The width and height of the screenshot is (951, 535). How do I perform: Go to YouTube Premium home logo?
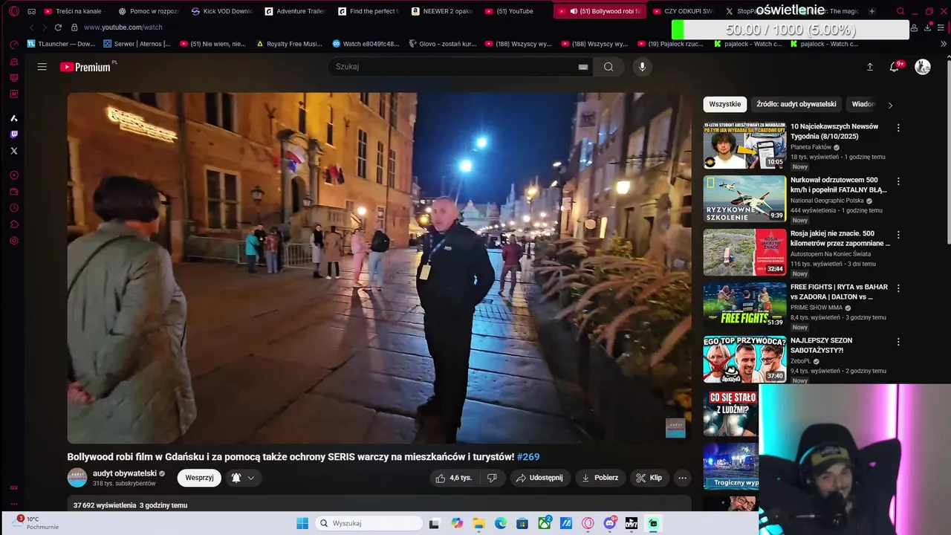[x=85, y=67]
